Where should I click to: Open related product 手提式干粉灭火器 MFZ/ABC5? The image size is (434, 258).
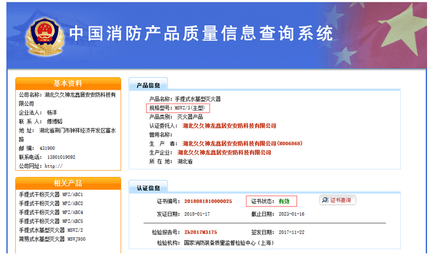click(51, 221)
